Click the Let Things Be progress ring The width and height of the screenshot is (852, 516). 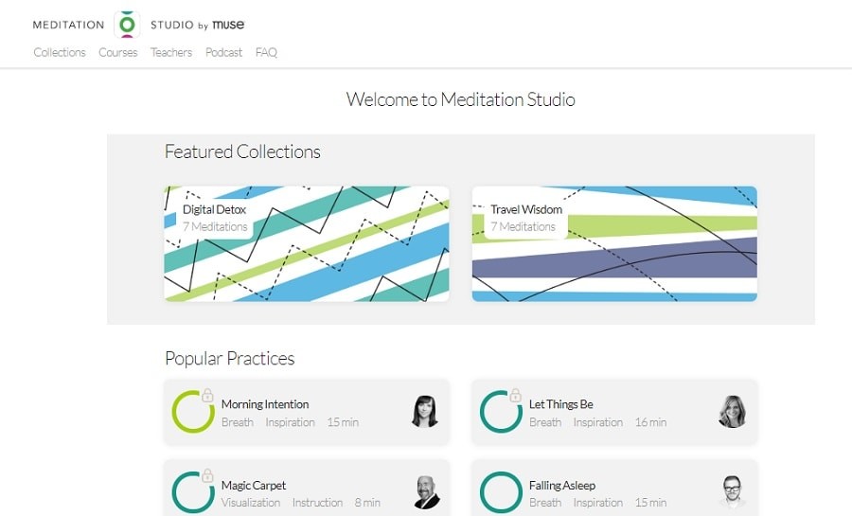(x=501, y=412)
